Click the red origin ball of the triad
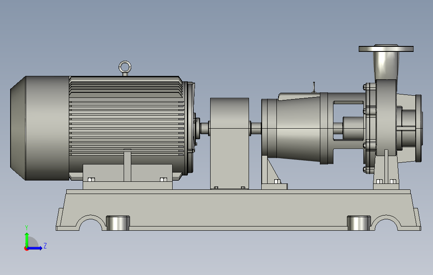The height and width of the screenshot is (275, 433). coord(26,249)
